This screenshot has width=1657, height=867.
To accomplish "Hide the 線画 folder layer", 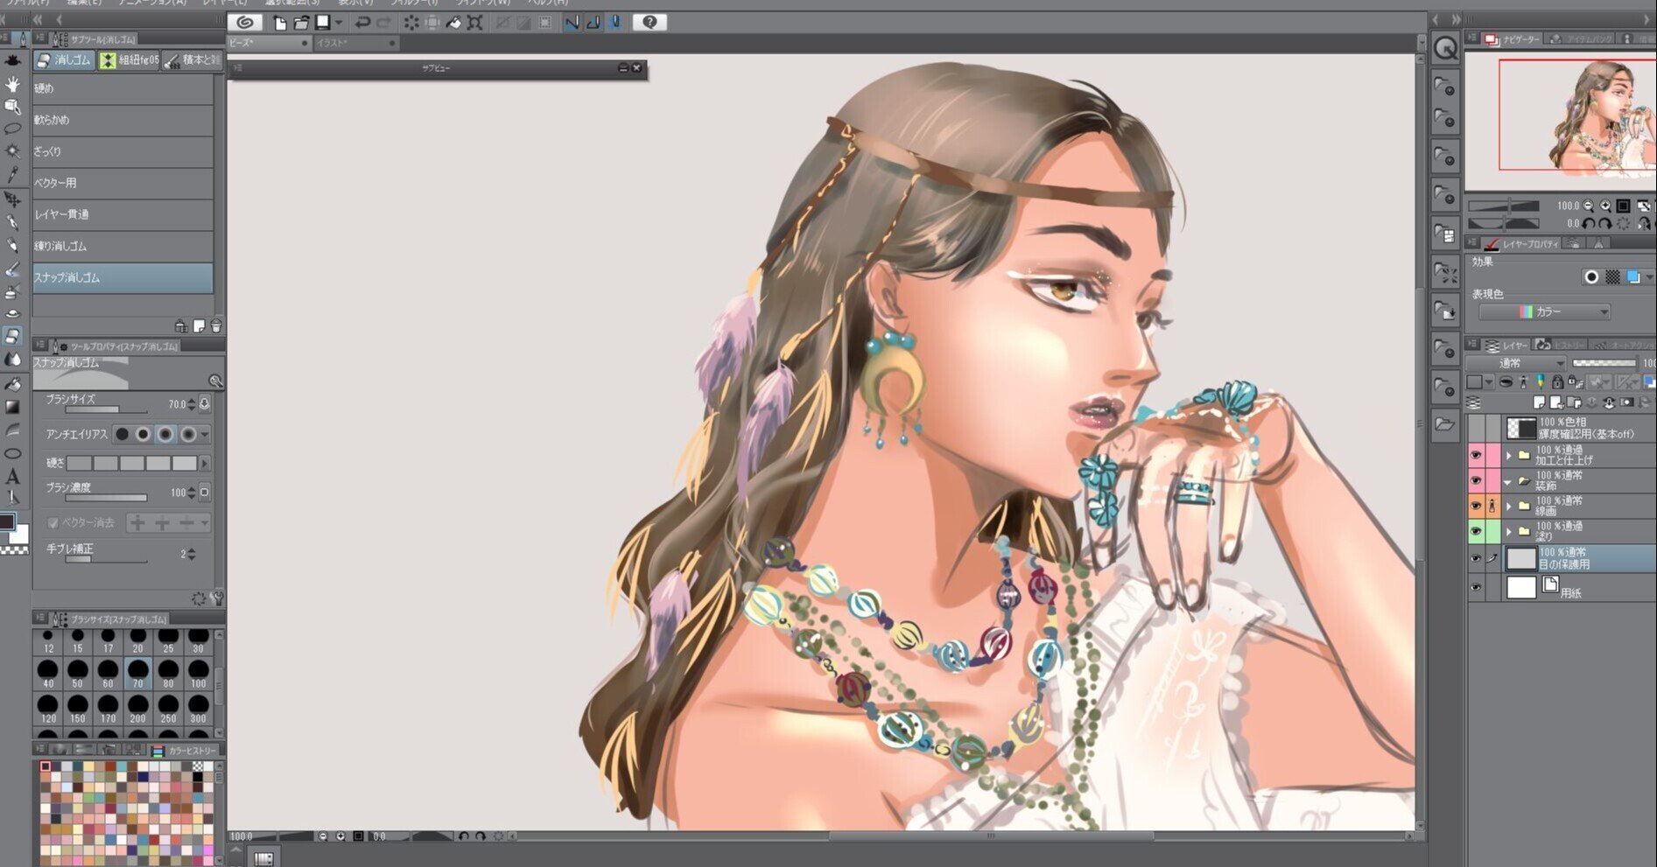I will tap(1477, 506).
